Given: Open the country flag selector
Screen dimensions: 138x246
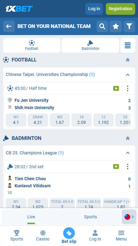Looking at the screenshot, I should click(x=129, y=217).
